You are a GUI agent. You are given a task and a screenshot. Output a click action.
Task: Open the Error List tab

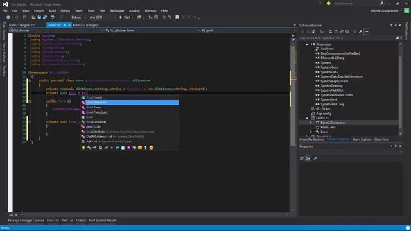point(53,221)
